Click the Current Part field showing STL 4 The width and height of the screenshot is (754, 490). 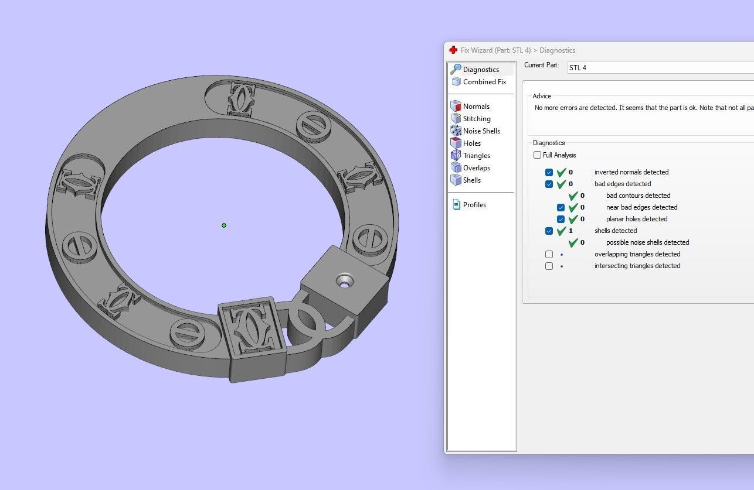point(660,68)
